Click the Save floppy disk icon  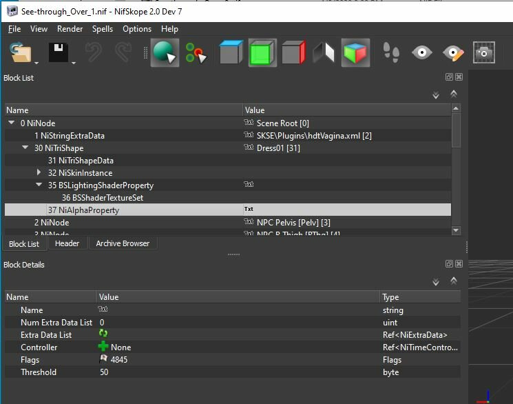[59, 52]
